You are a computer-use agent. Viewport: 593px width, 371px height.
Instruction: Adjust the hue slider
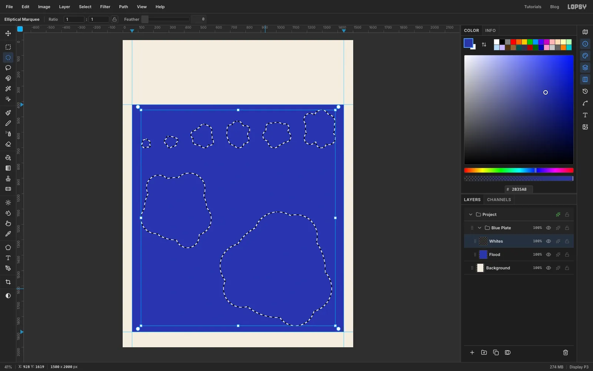pos(519,170)
